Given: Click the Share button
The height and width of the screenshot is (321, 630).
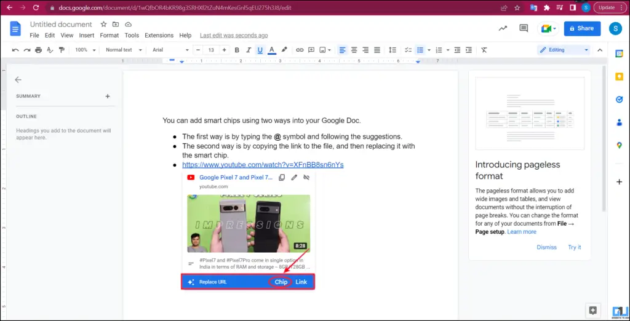Looking at the screenshot, I should point(582,28).
